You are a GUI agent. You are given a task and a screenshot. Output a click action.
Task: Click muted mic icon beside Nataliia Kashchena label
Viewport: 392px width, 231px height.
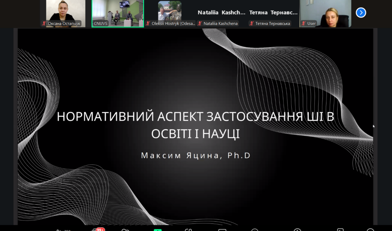click(x=200, y=24)
